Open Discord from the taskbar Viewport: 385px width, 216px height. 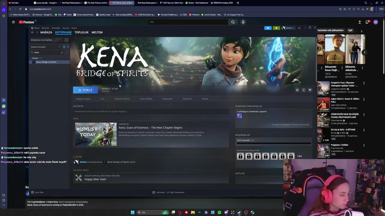[x=226, y=212]
